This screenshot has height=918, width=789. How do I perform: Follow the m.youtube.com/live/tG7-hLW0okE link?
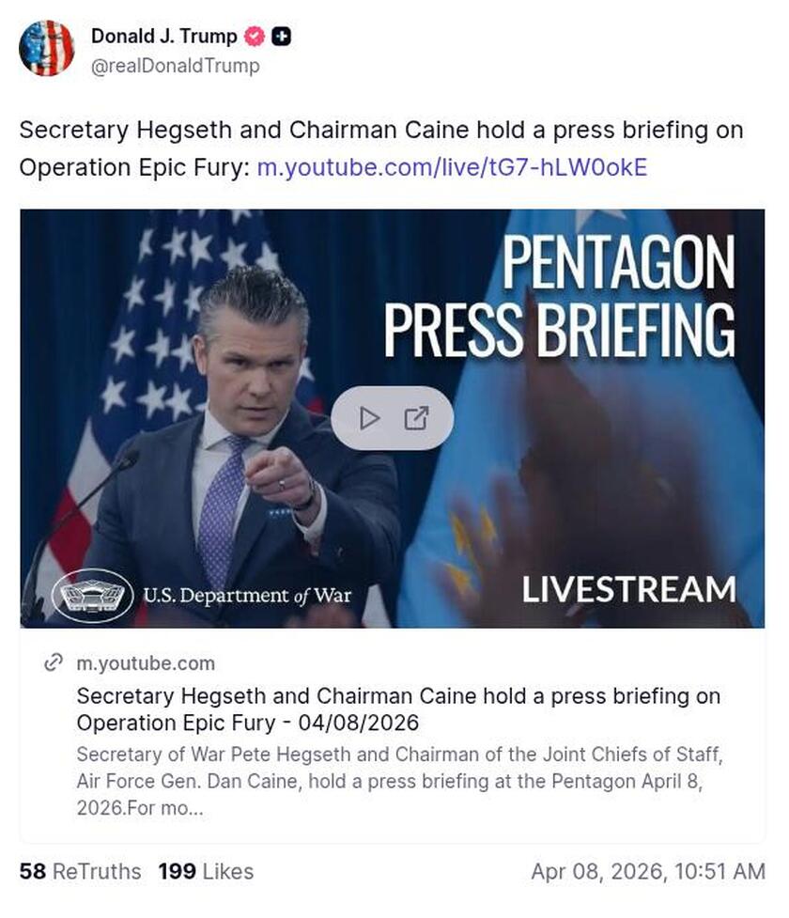click(452, 167)
